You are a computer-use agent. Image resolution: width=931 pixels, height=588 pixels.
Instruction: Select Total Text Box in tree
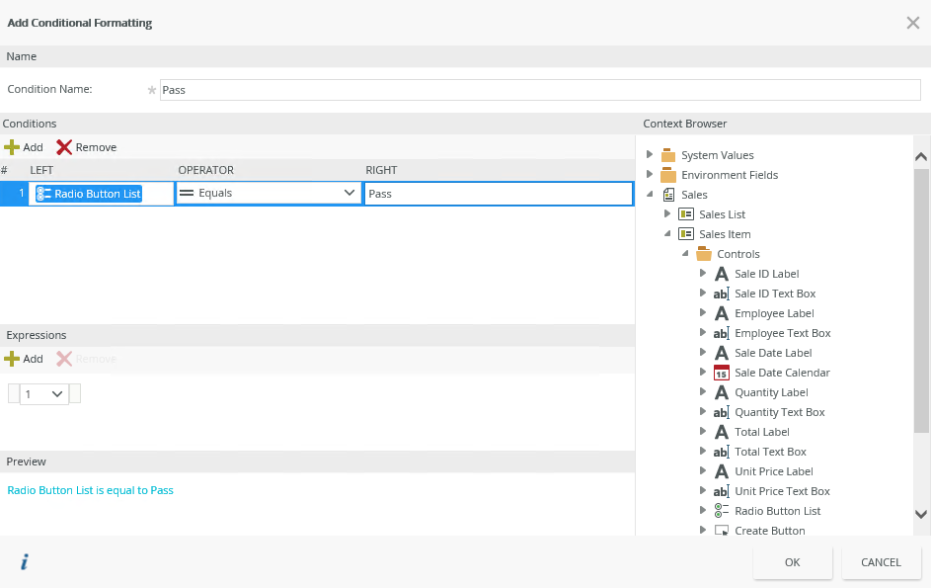point(770,452)
